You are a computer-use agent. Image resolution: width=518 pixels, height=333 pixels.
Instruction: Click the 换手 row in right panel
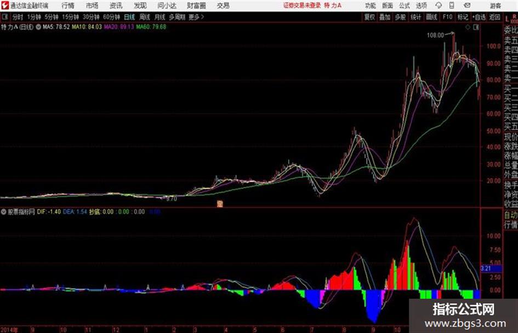pos(511,185)
